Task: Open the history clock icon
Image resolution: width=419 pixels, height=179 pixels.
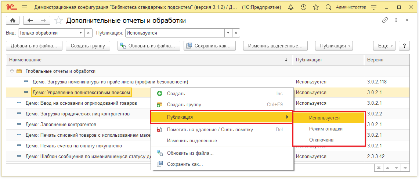Action: [x=303, y=7]
